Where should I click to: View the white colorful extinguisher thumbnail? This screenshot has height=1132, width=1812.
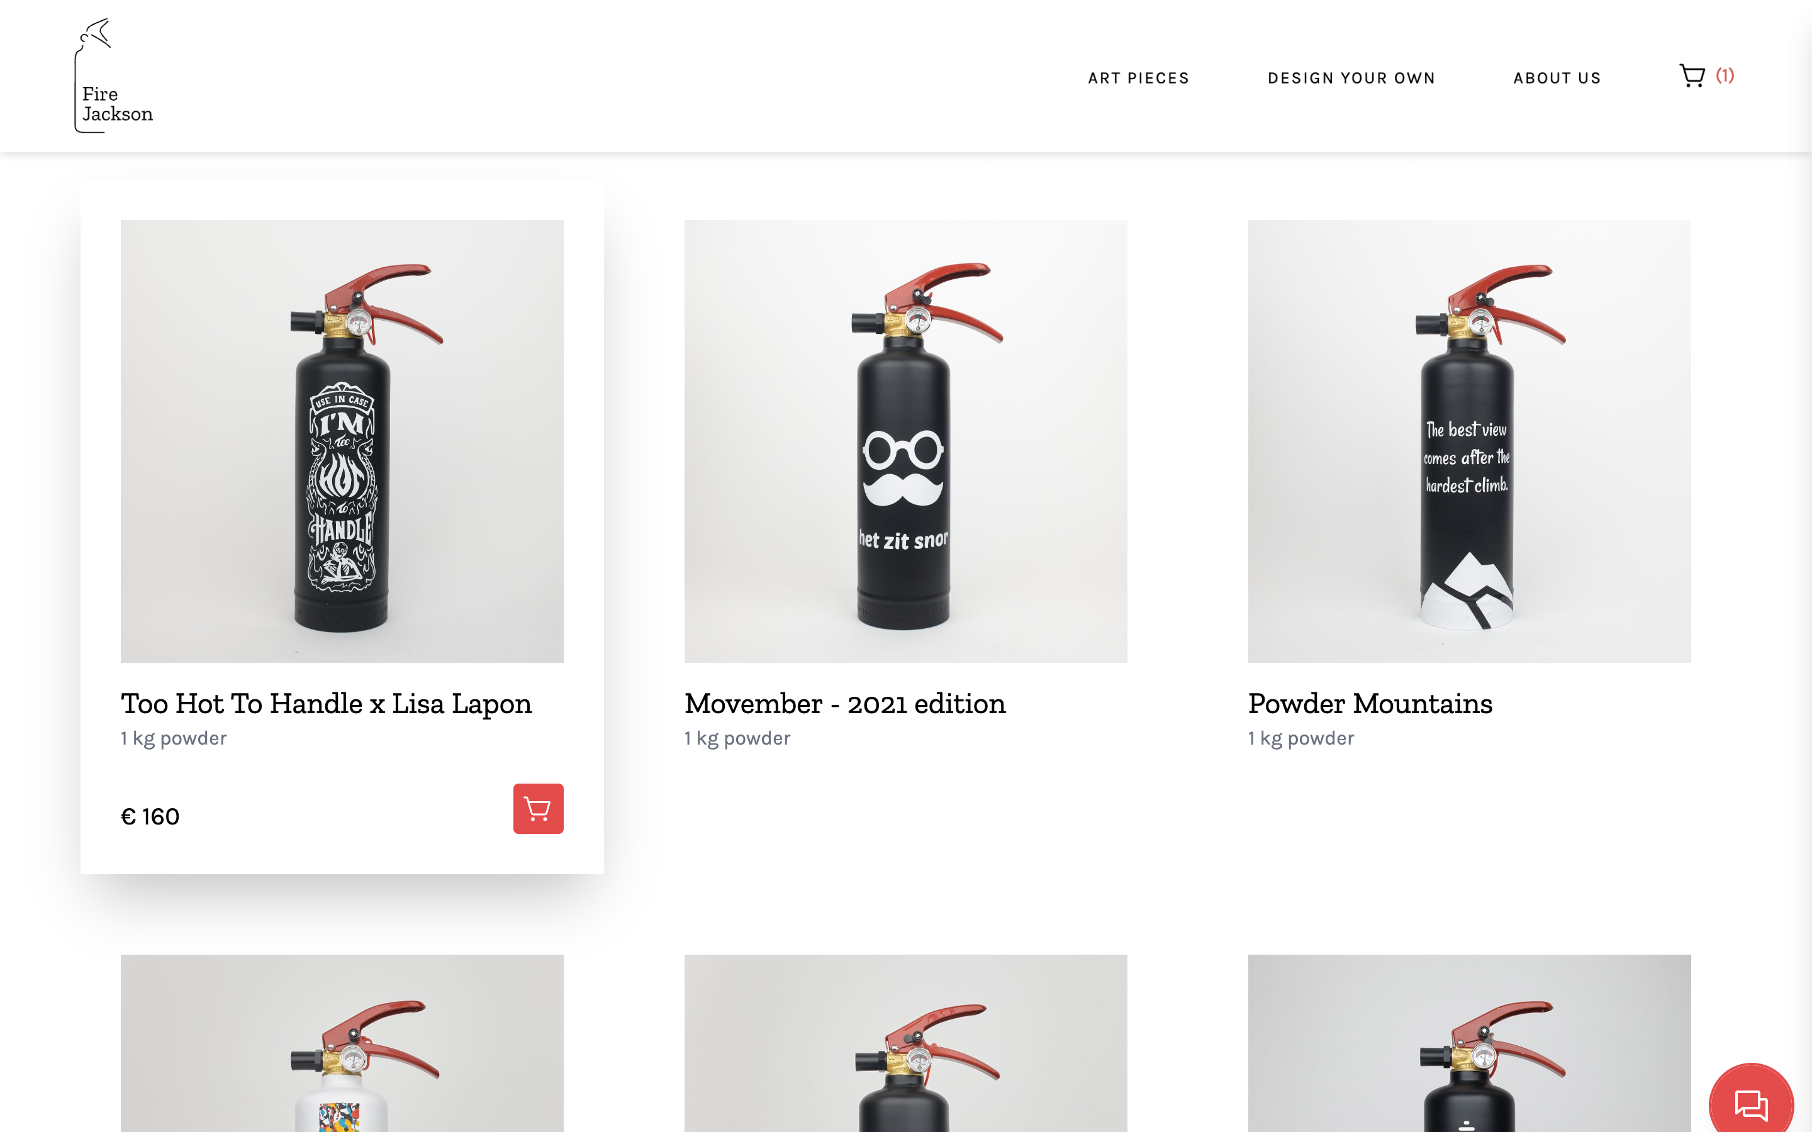(342, 1043)
